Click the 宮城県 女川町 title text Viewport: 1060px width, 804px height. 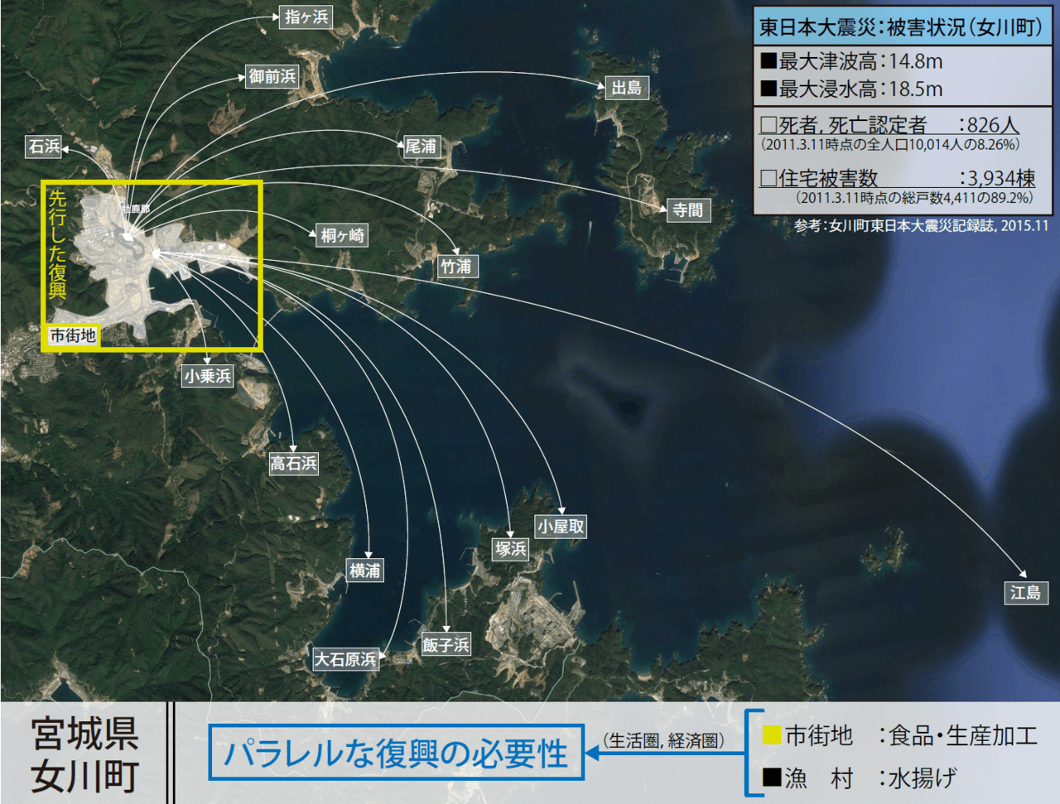tap(84, 754)
